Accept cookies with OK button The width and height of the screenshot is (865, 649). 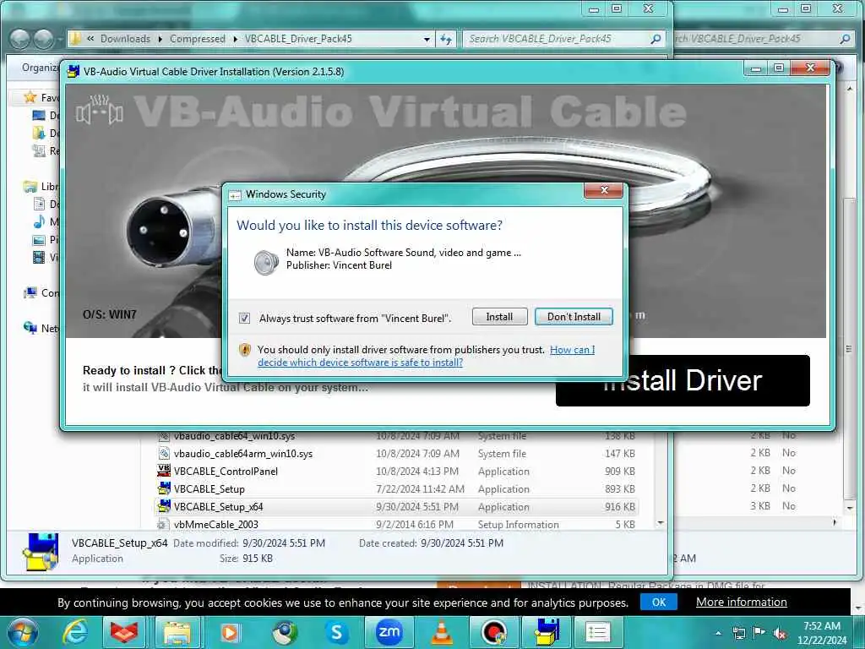coord(659,602)
